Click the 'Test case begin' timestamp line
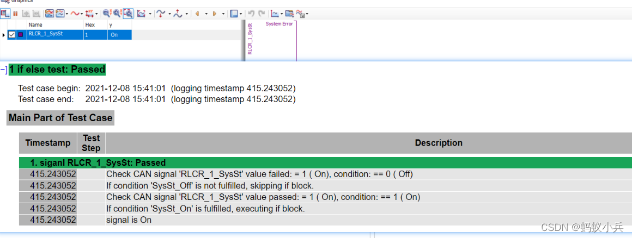Viewport: 632px width, 238px height. [157, 88]
